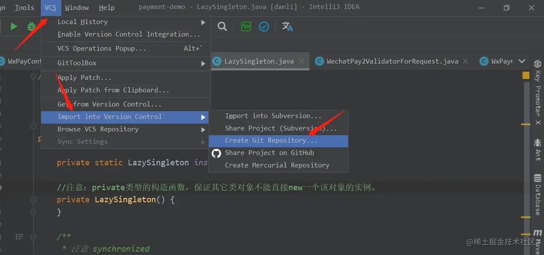Image resolution: width=544 pixels, height=255 pixels.
Task: Click the green Debug bug icon
Action: (31, 27)
